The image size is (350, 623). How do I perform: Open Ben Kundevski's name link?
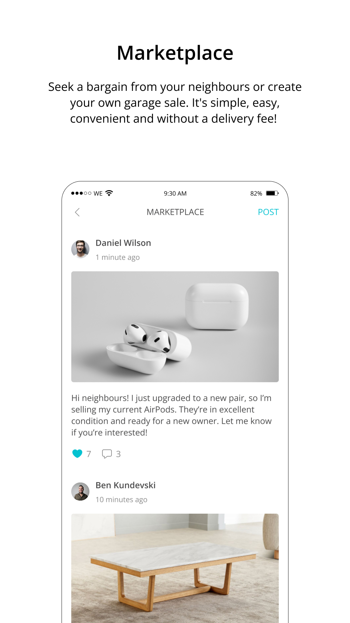[125, 485]
